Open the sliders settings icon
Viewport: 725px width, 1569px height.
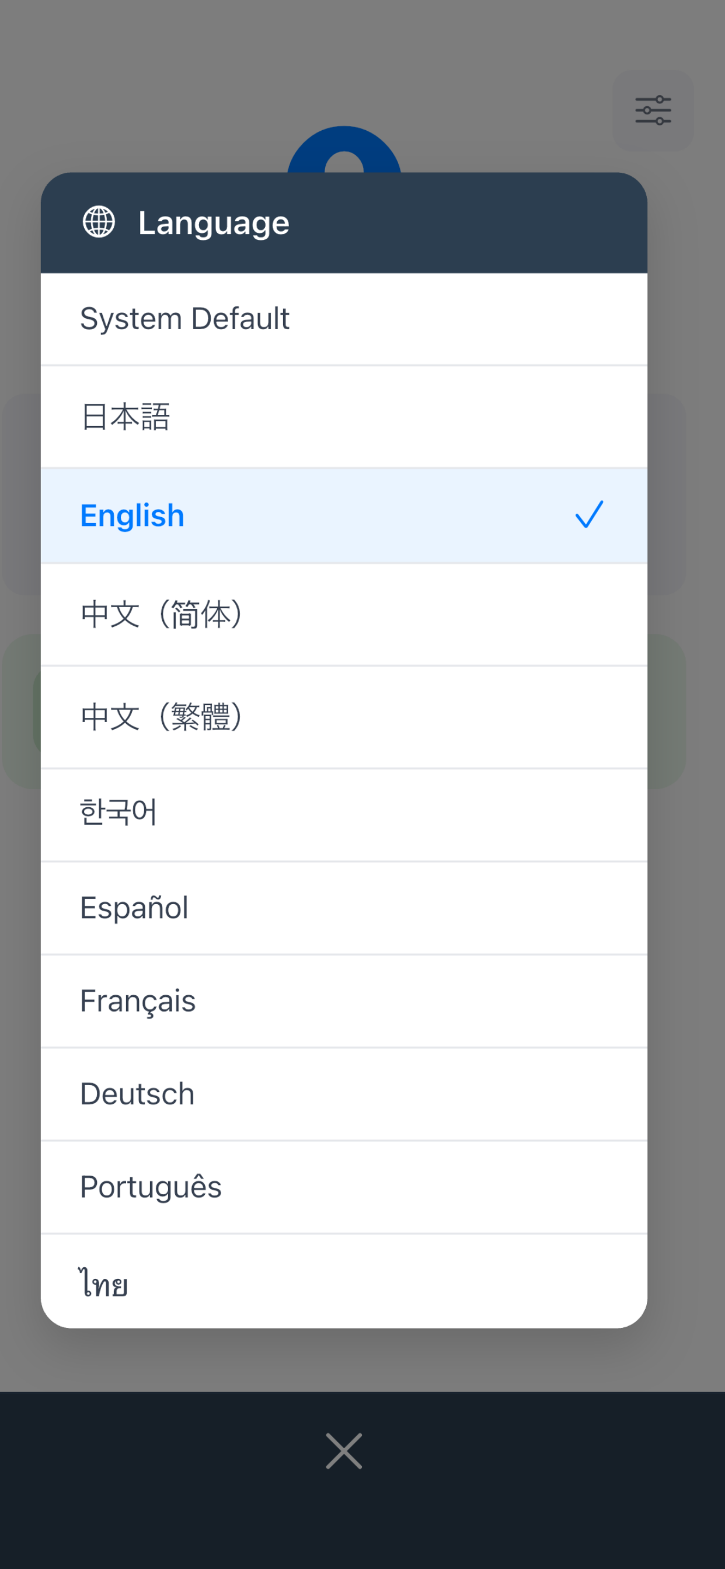(653, 110)
